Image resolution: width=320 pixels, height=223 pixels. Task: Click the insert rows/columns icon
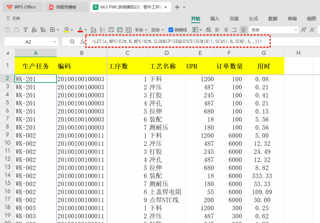93,30
